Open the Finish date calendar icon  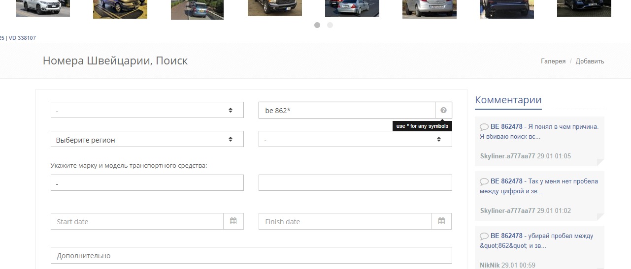[x=441, y=221]
